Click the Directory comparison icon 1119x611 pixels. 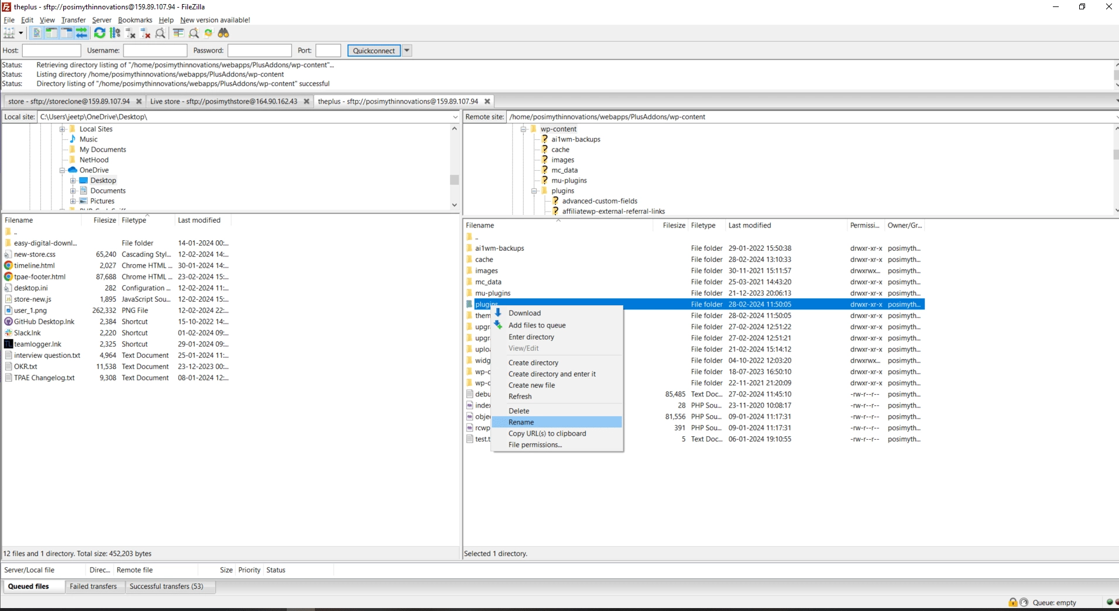178,33
